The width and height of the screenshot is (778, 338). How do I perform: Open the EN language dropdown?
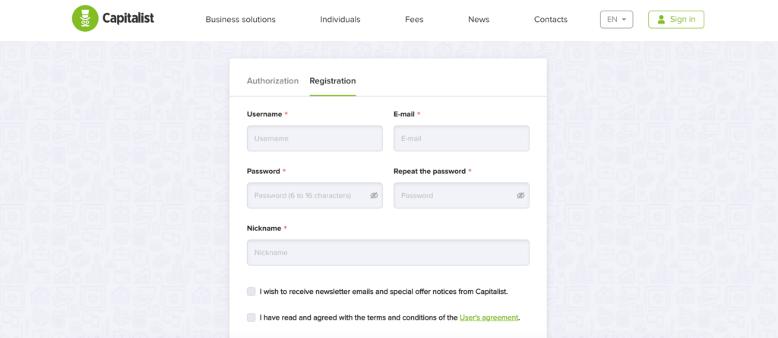pyautogui.click(x=616, y=19)
